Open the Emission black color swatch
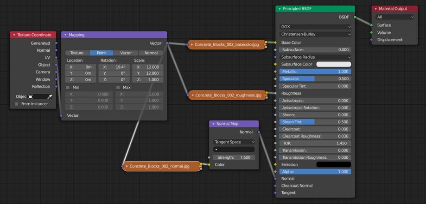The height and width of the screenshot is (204, 426). (x=334, y=164)
